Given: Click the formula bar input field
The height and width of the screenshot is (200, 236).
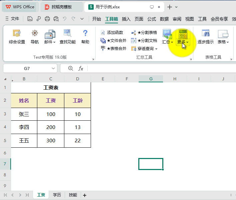Looking at the screenshot, I should point(160,68).
